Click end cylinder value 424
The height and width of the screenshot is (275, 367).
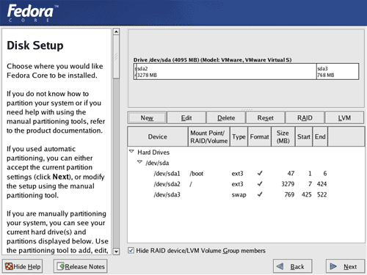click(322, 184)
